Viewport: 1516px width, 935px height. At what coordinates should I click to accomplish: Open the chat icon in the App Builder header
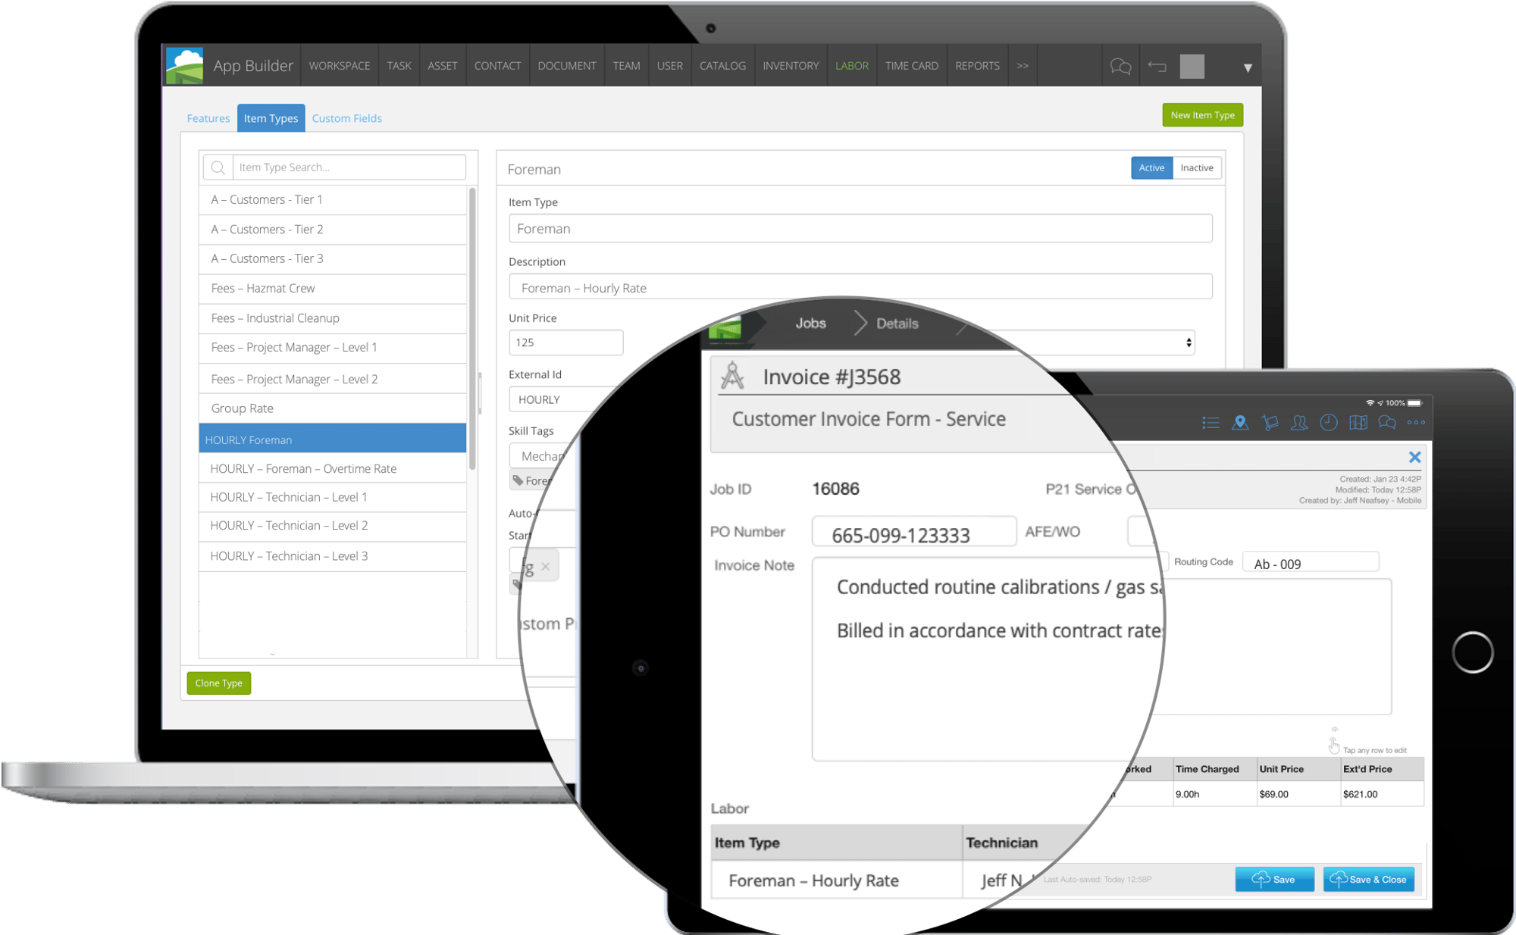tap(1120, 66)
